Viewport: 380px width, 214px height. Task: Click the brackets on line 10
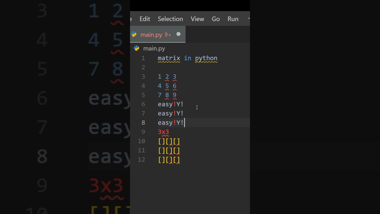(169, 141)
